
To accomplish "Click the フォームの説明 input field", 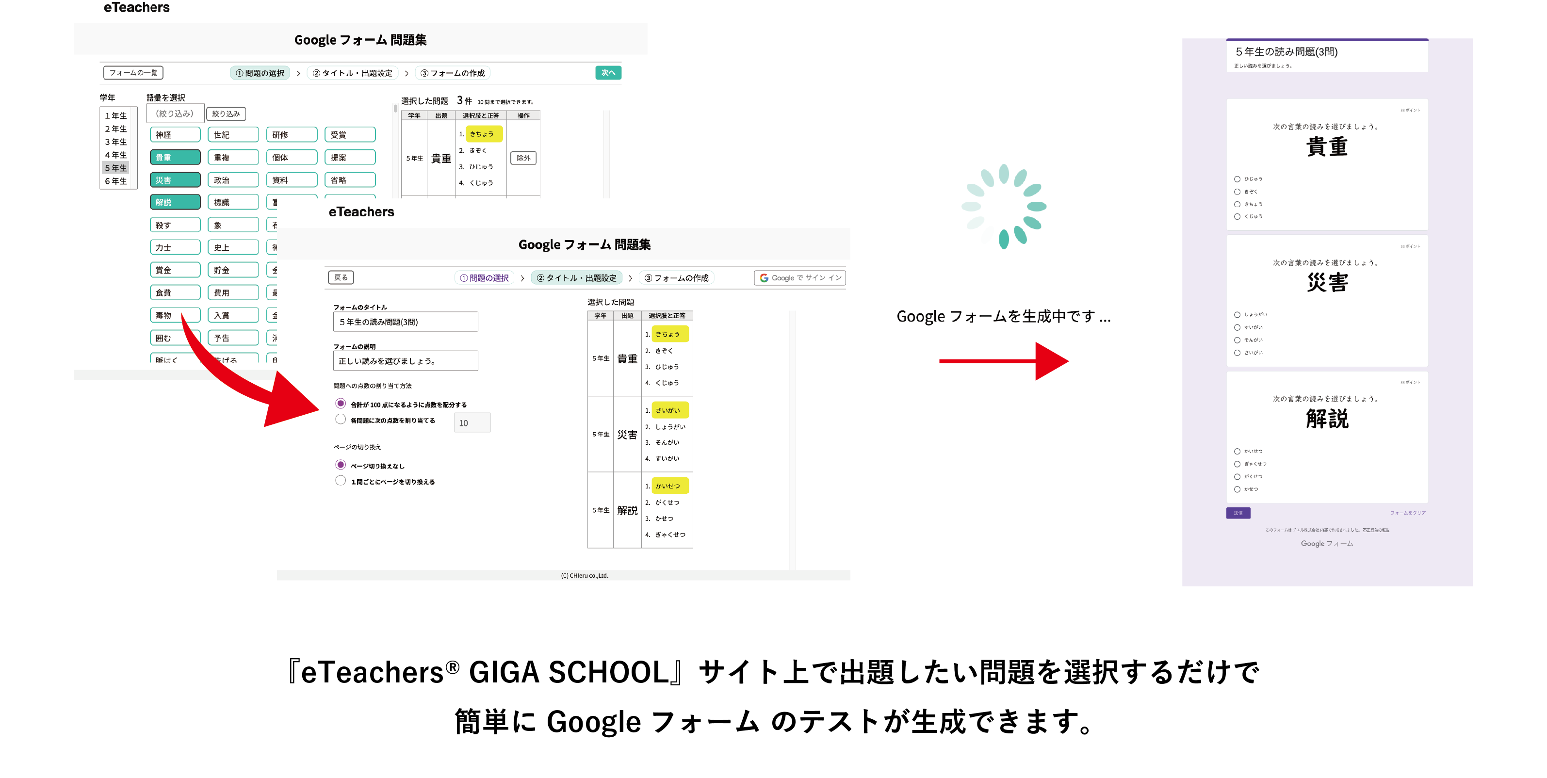I will [x=406, y=361].
